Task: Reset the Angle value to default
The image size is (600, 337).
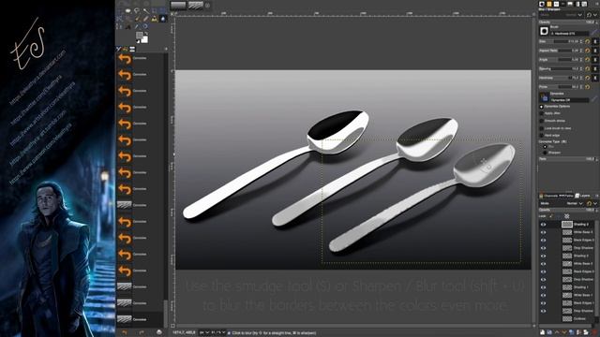Action: tap(588, 60)
